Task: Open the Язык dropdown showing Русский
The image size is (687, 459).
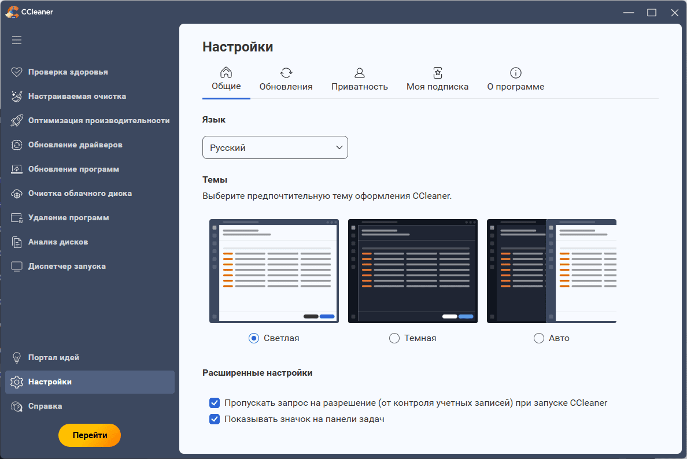Action: 275,147
